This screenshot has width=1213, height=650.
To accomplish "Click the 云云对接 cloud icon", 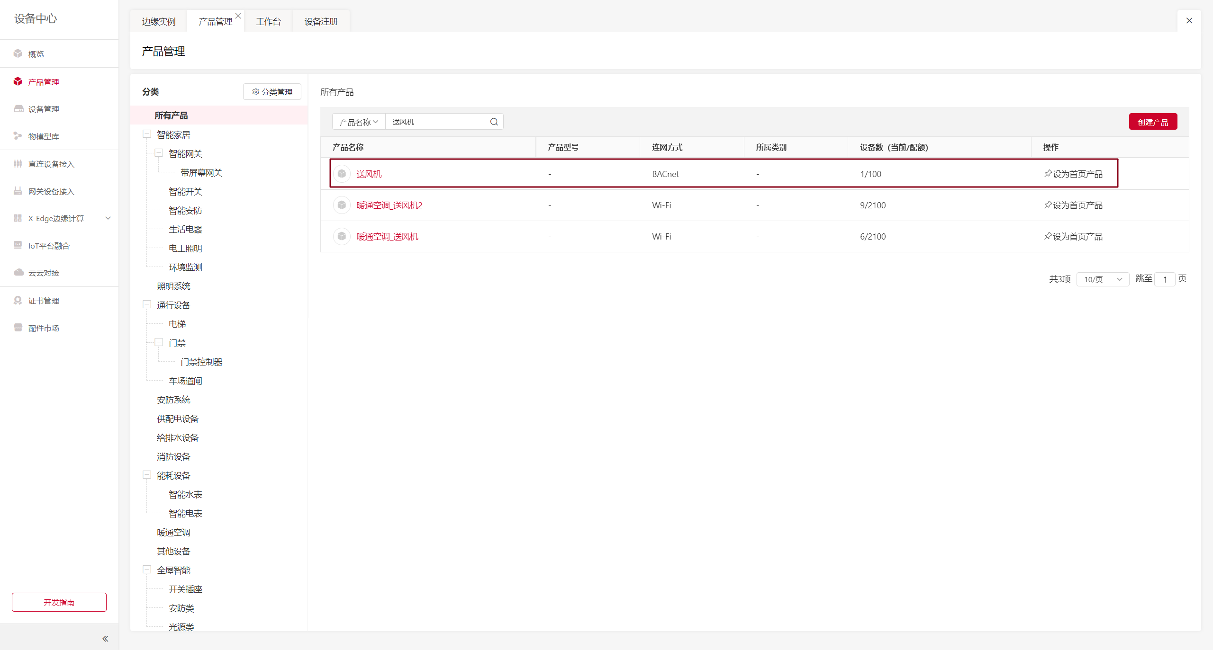I will point(18,272).
